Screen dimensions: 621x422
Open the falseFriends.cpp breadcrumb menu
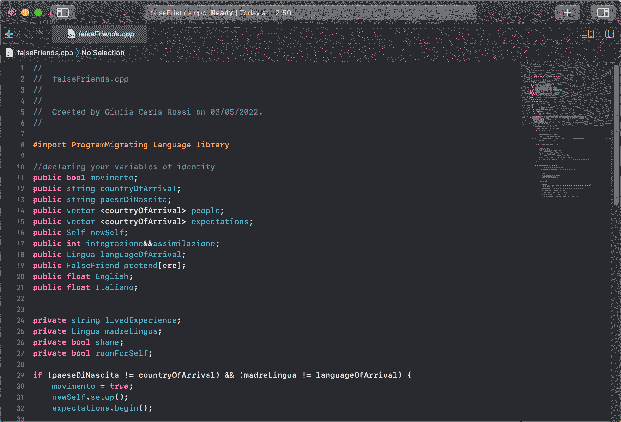(x=45, y=53)
